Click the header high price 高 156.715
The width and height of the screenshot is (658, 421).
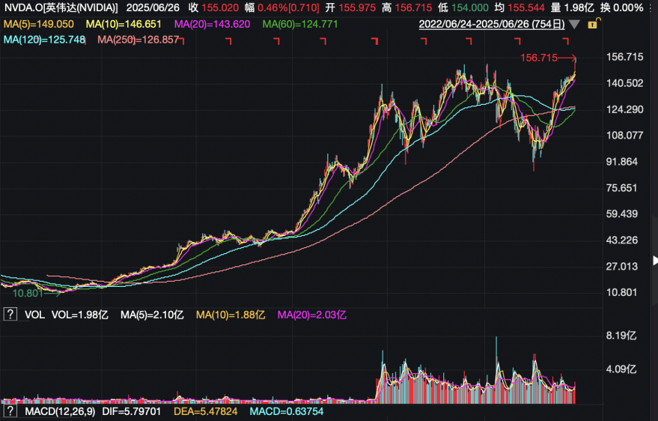406,7
